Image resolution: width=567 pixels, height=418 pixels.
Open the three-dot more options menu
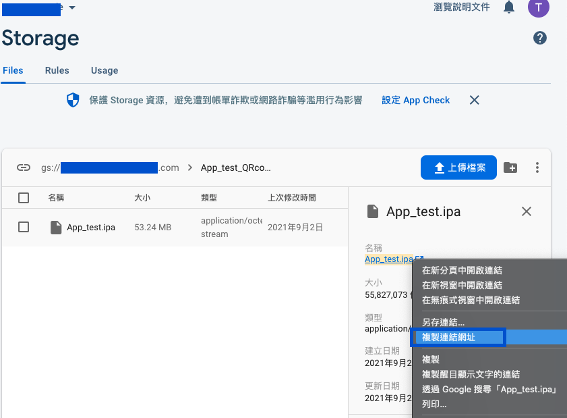point(537,167)
